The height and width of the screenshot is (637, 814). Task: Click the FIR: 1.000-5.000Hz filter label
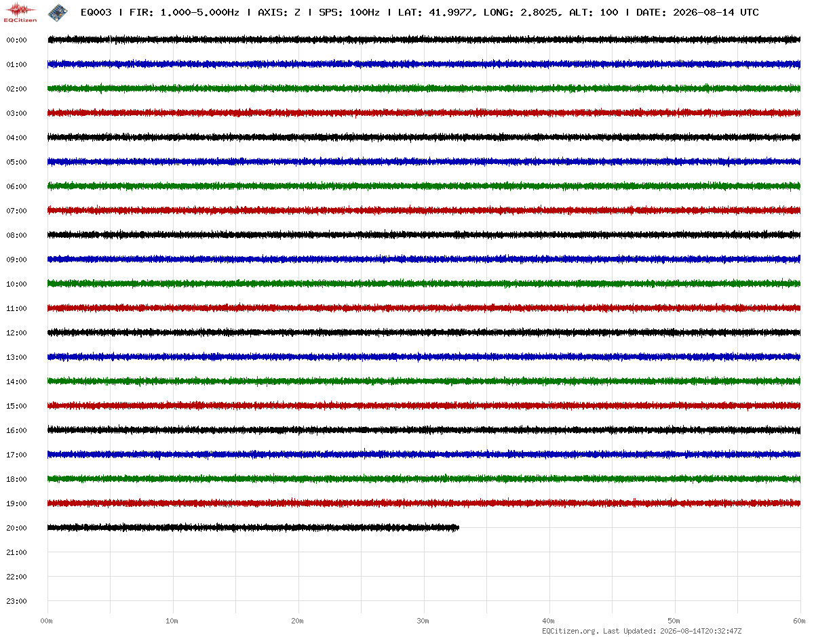pos(183,12)
